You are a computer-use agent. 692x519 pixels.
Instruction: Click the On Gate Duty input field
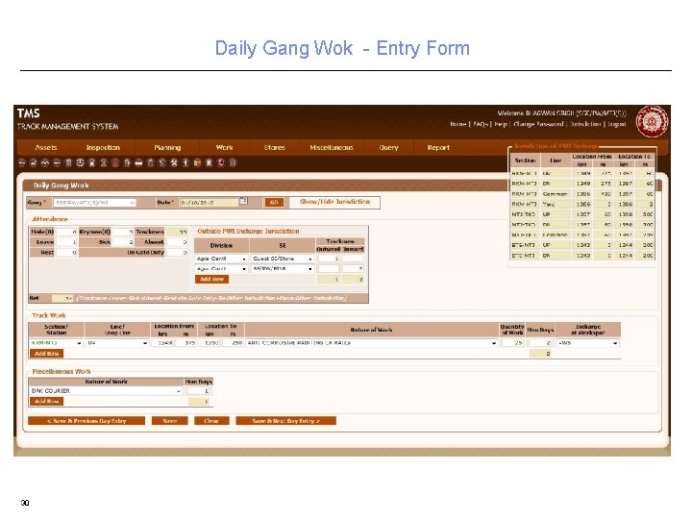178,253
